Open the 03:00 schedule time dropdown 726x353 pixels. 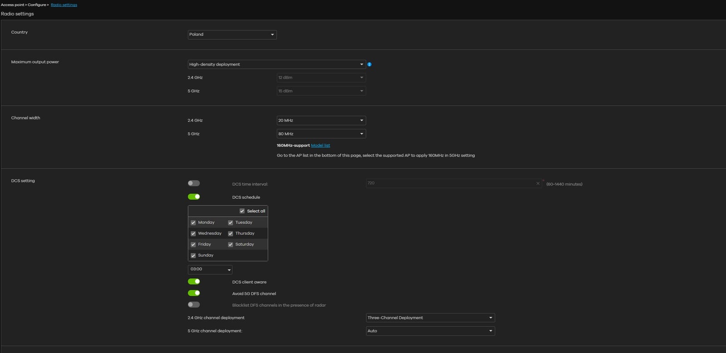[x=210, y=270]
